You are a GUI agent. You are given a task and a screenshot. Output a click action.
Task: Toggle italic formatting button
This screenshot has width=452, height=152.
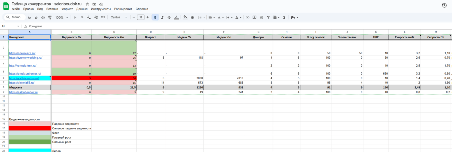(162, 17)
